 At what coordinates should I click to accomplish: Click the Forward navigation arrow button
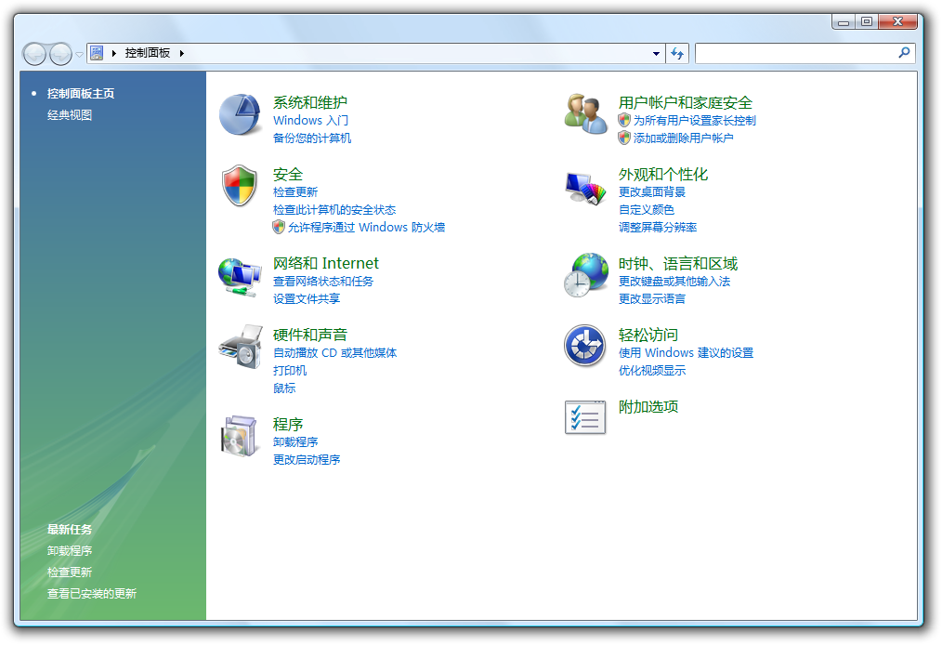(x=60, y=54)
